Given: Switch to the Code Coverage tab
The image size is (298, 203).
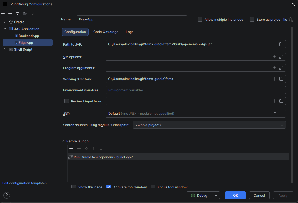Looking at the screenshot, I should [106, 32].
